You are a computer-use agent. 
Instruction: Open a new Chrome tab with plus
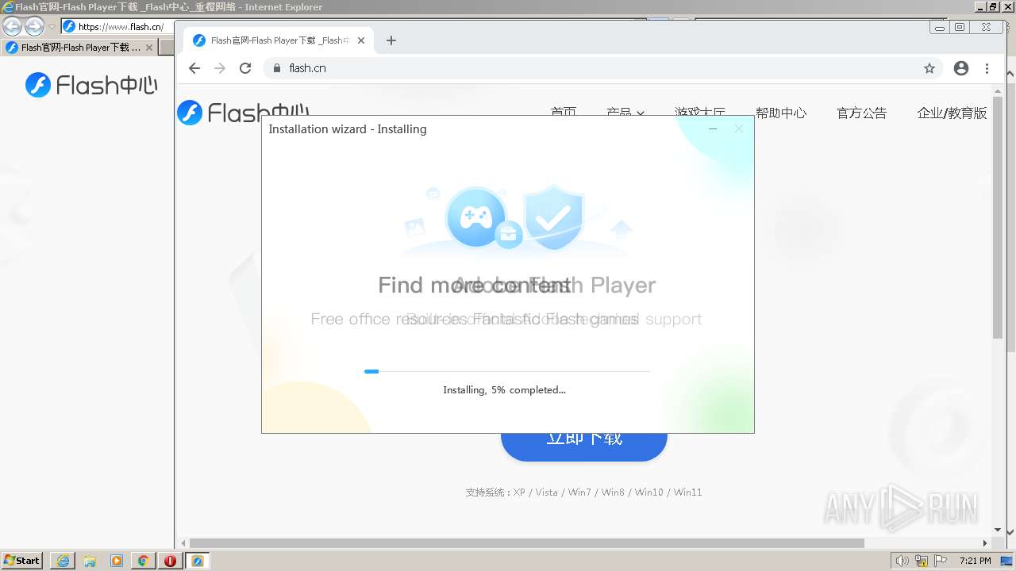coord(391,40)
